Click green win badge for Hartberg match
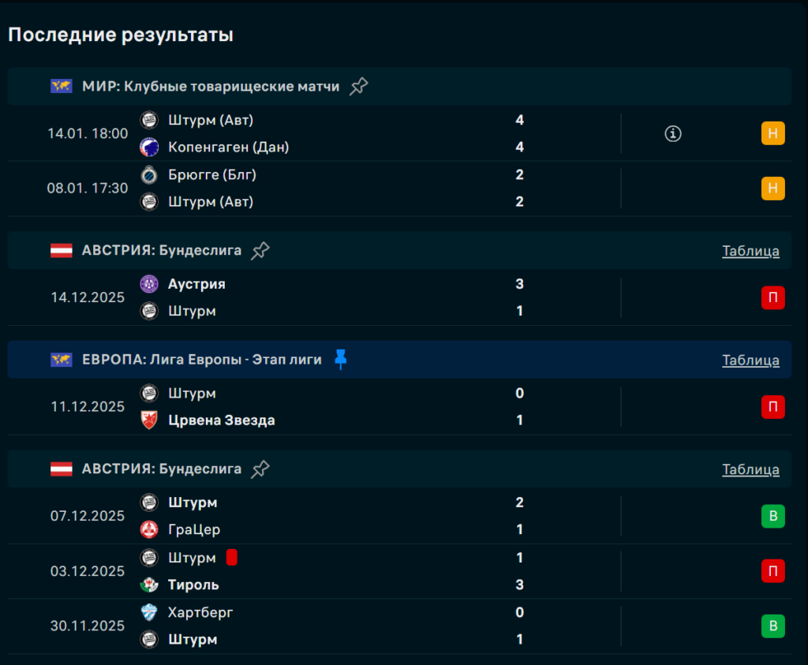The image size is (808, 665). point(772,626)
